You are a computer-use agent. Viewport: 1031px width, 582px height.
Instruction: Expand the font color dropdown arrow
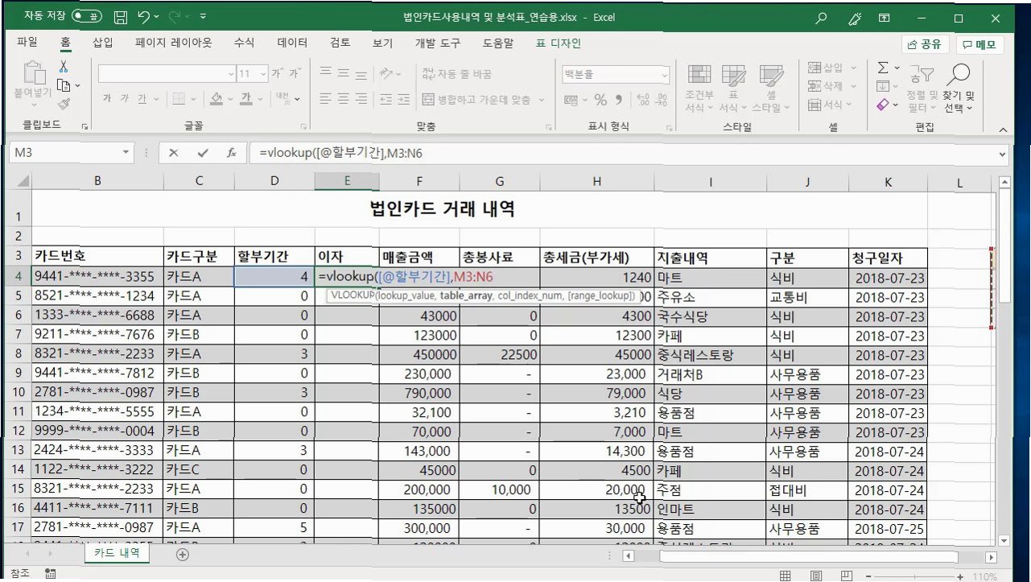coord(261,99)
